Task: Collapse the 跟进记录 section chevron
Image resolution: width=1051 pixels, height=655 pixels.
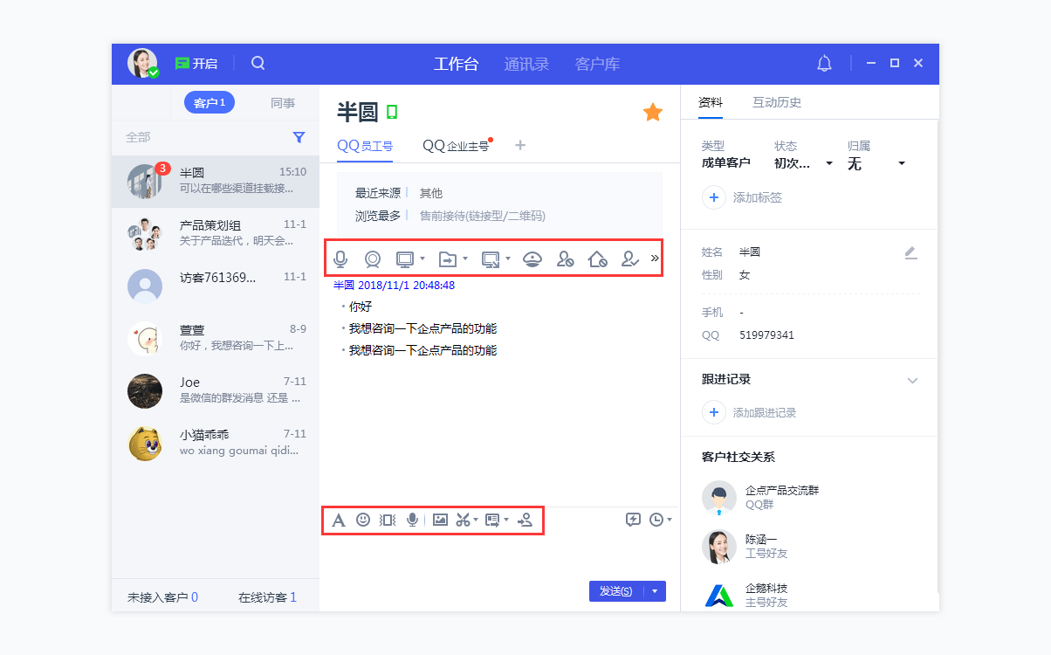Action: [x=913, y=381]
